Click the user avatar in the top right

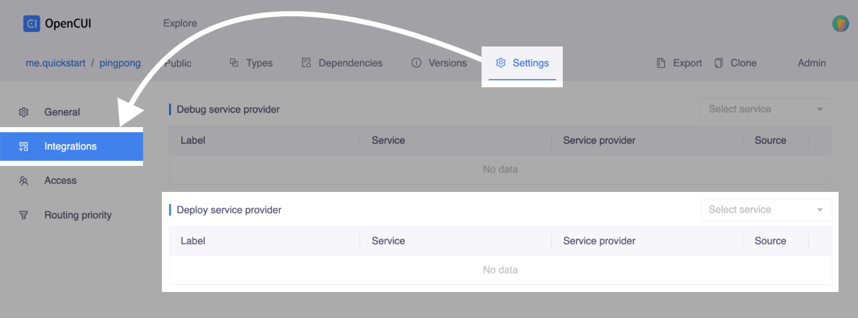[x=840, y=23]
